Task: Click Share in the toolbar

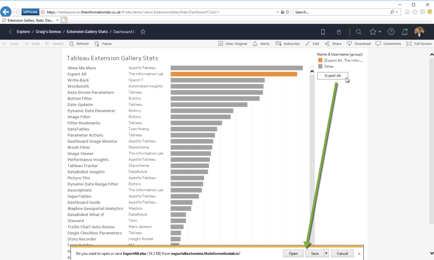Action: [x=333, y=44]
